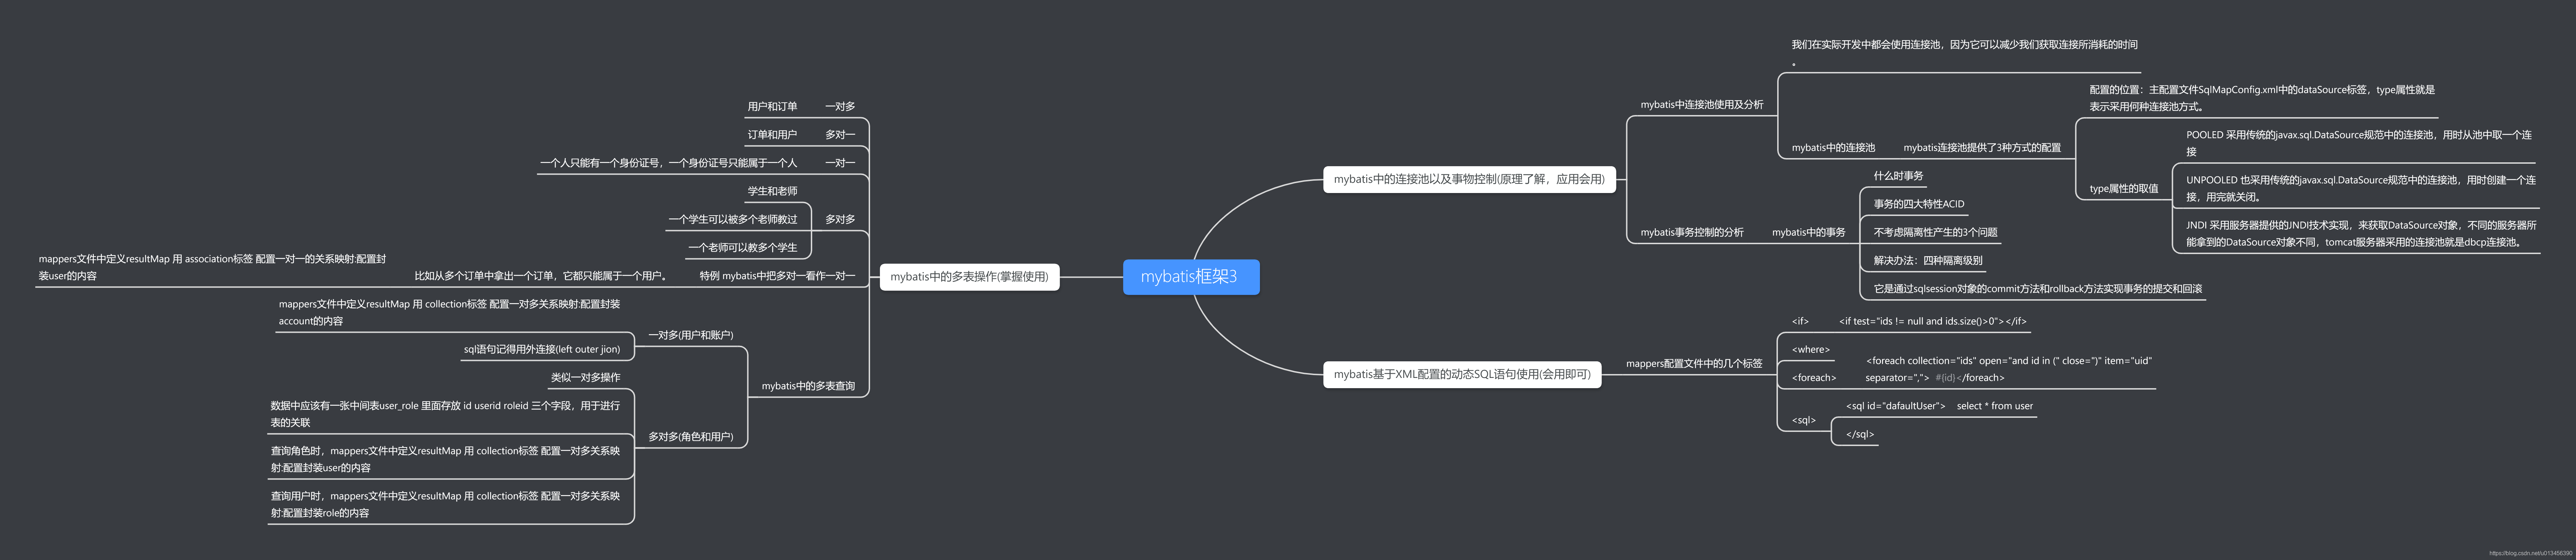Click the '一对多' node beside 用户和订单

point(840,107)
